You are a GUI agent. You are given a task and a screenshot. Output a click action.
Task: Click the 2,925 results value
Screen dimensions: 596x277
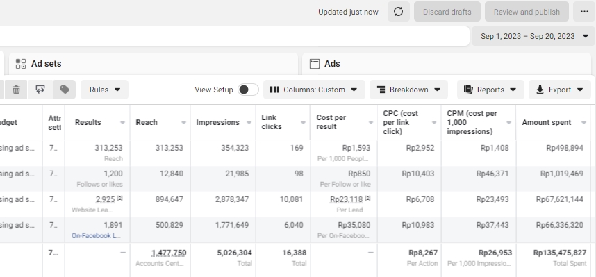(x=105, y=199)
